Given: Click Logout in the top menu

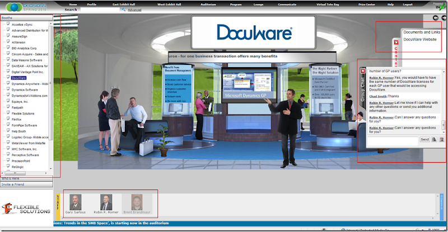Looking at the screenshot, I should [408, 4].
